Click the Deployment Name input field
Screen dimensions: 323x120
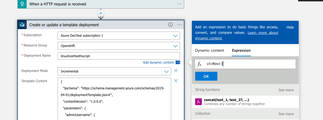(x=119, y=56)
